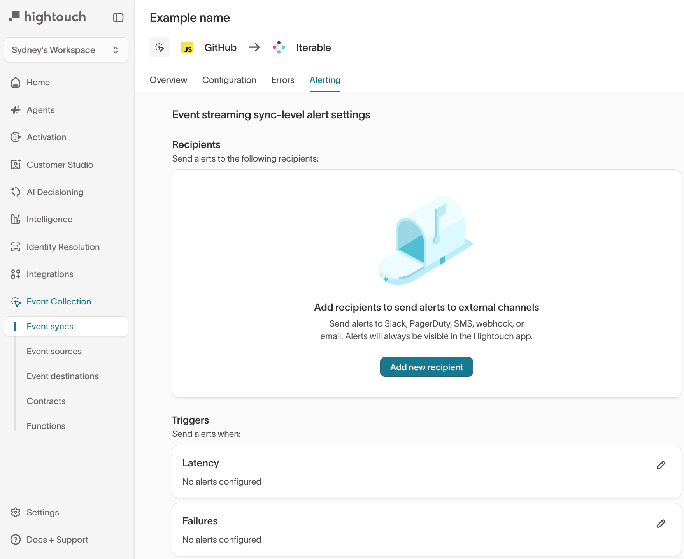Image resolution: width=684 pixels, height=559 pixels.
Task: Click the Hightouch logo
Action: [x=47, y=17]
